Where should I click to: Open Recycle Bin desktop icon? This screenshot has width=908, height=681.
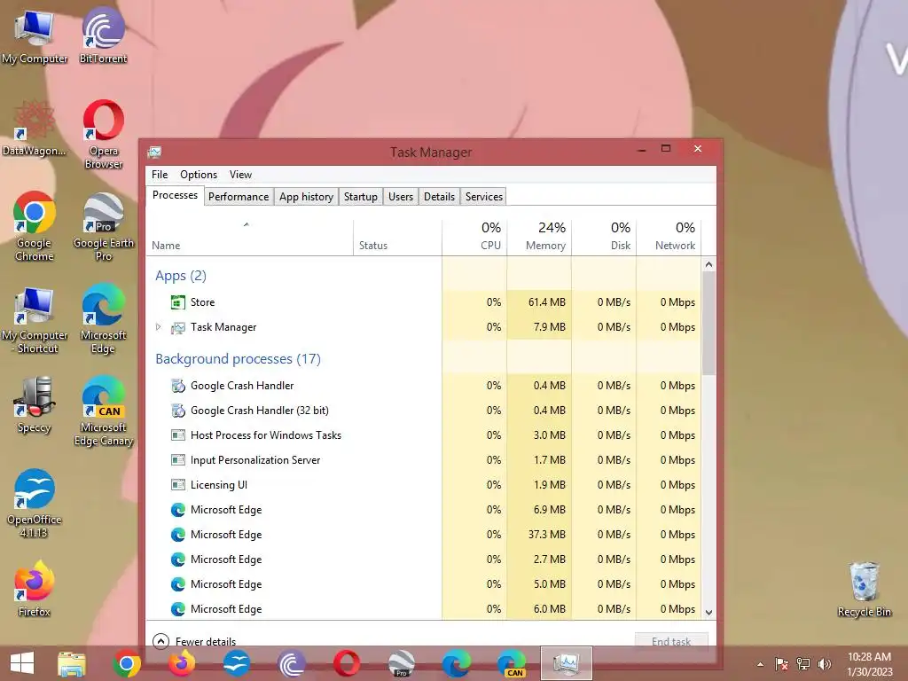pyautogui.click(x=864, y=590)
